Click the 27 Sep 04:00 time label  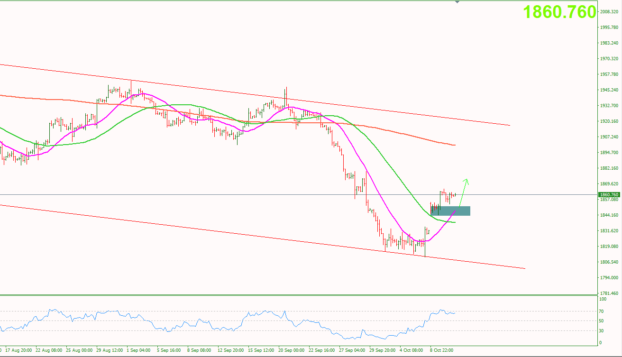[x=352, y=350]
